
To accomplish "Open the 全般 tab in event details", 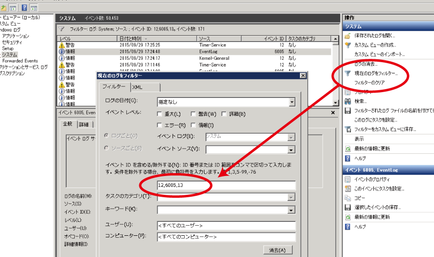I will (x=68, y=124).
